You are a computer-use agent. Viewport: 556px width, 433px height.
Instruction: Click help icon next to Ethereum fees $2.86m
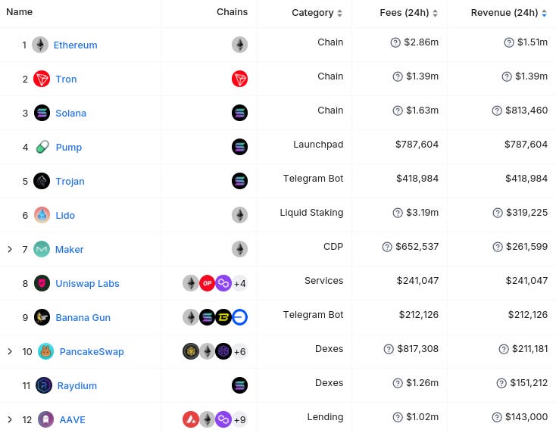(x=395, y=42)
